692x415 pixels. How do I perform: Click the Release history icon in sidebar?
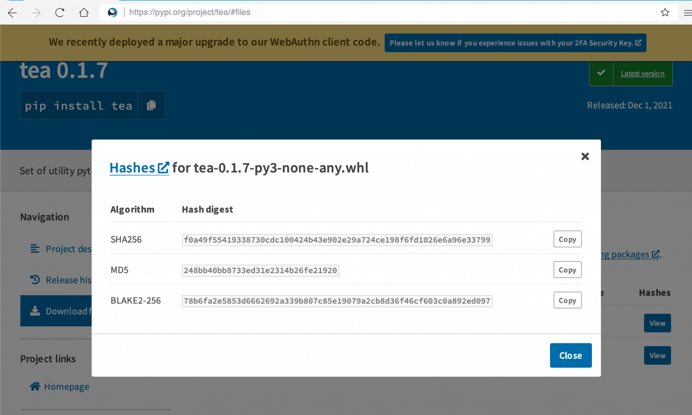(x=35, y=280)
